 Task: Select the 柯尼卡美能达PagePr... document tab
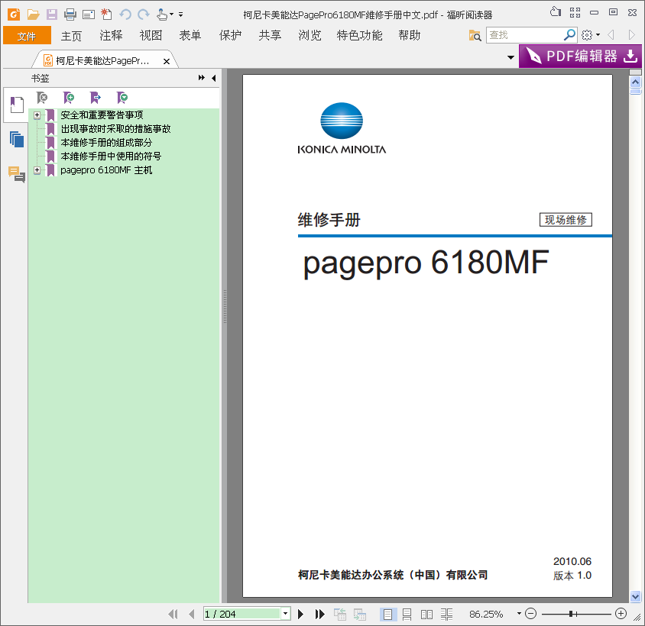(103, 61)
